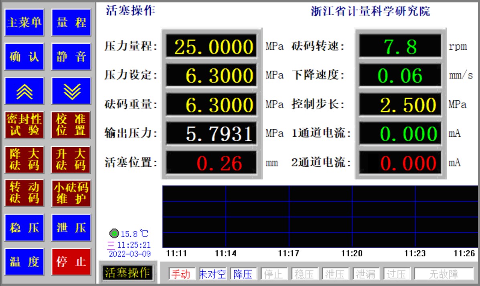480x286 pixels.
Task: Click the date 2022-03-09
Action: (130, 254)
